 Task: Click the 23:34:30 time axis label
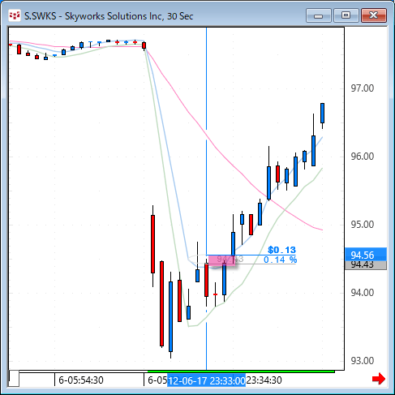point(264,380)
